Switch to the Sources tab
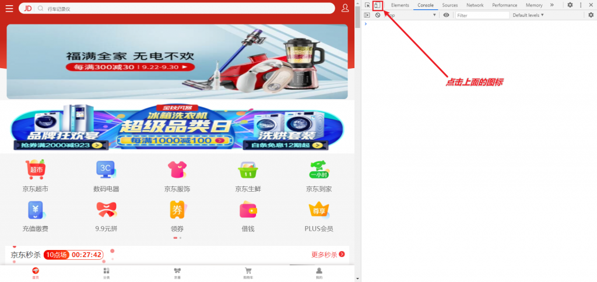Image resolution: width=597 pixels, height=282 pixels. tap(450, 5)
